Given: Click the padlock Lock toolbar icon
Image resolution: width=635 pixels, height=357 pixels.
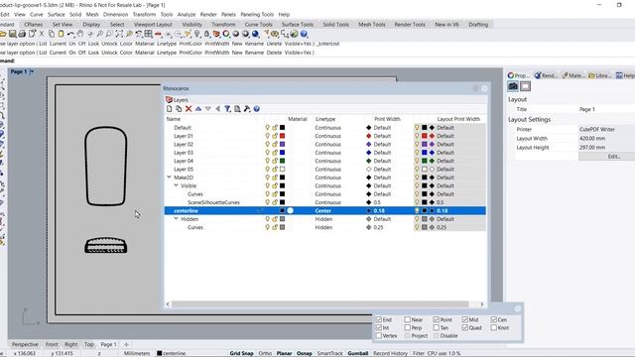Looking at the screenshot, I should click(207, 34).
